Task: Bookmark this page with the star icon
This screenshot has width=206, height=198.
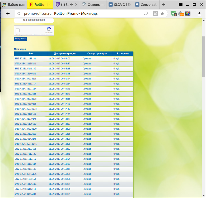Action: tap(162, 13)
